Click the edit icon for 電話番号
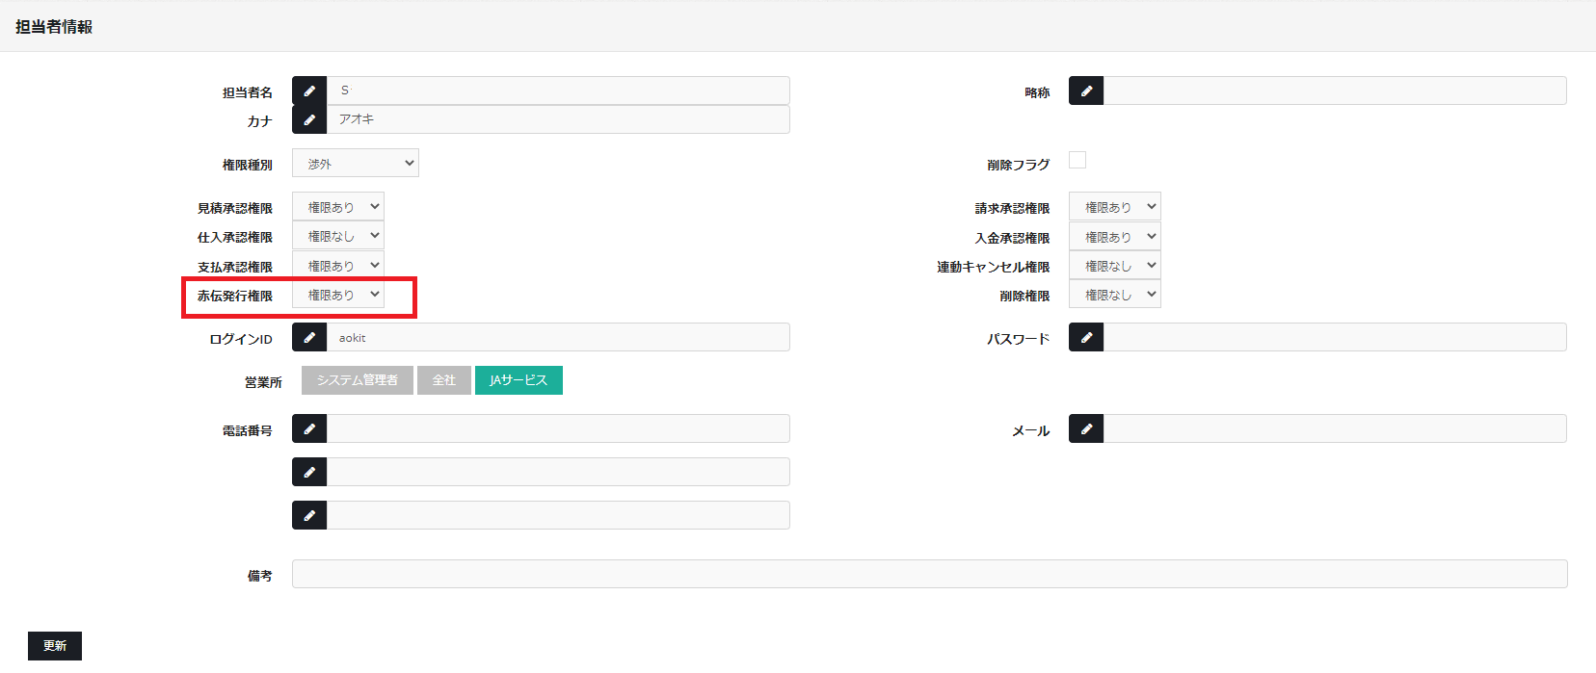Screen dimensions: 1596x673 [309, 428]
